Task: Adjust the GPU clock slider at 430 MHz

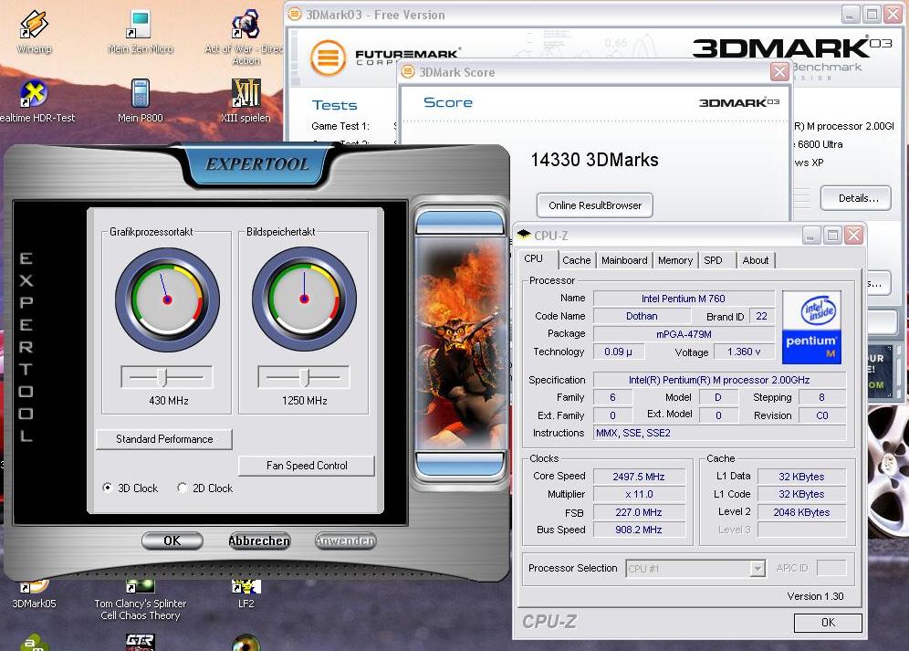Action: (164, 377)
